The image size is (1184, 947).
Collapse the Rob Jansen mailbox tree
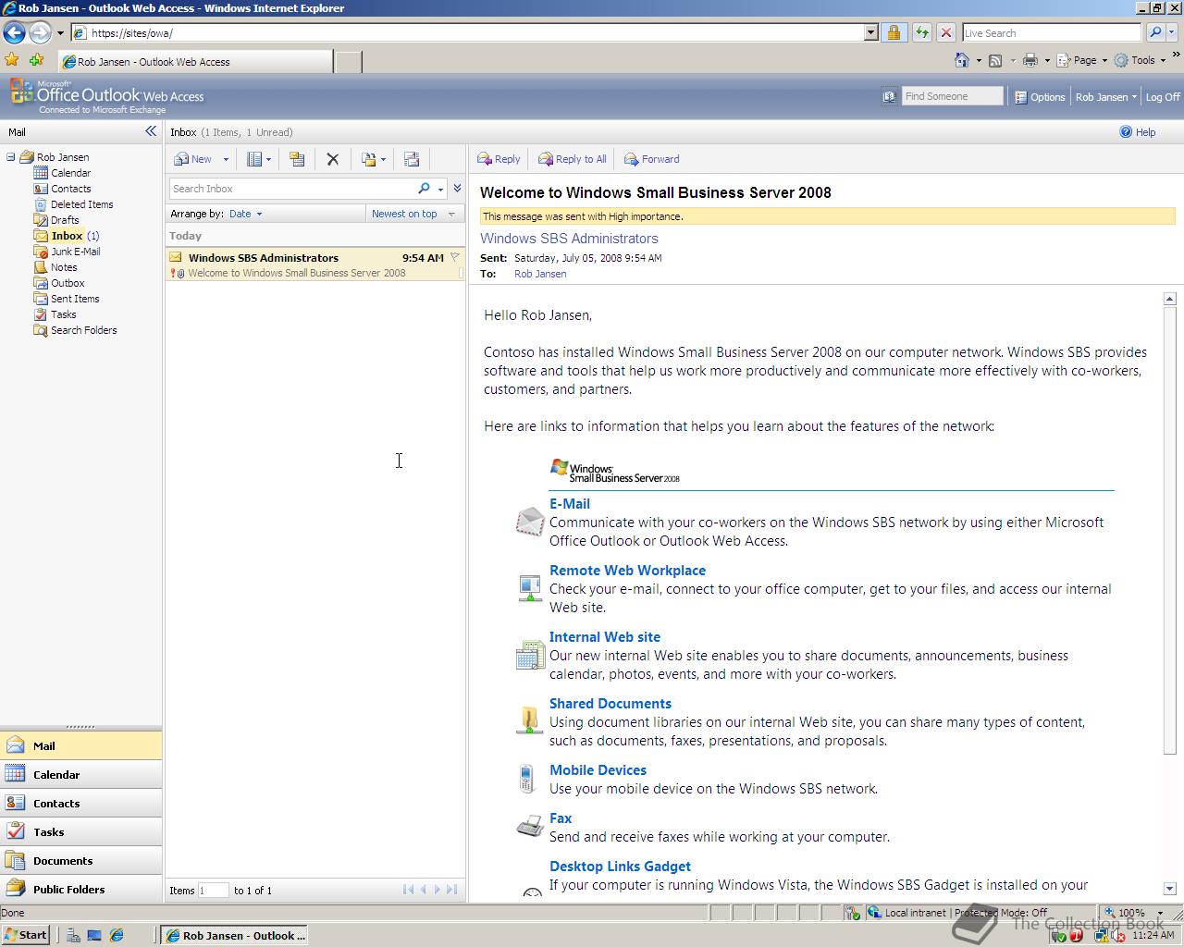(10, 157)
